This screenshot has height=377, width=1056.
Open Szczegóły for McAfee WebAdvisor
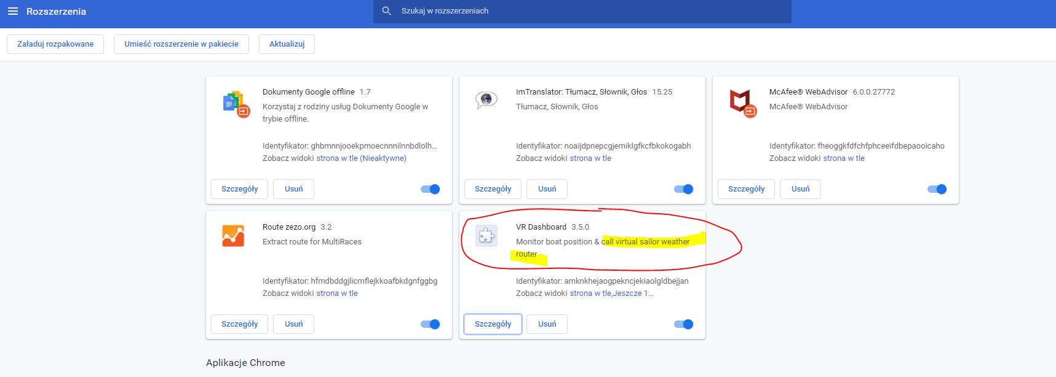(747, 189)
